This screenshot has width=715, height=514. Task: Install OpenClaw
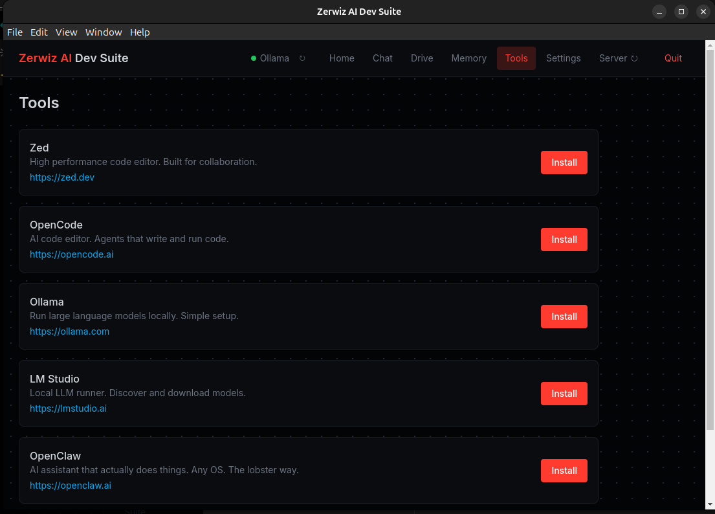(564, 471)
